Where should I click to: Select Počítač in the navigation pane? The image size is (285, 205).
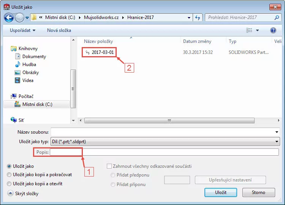click(x=26, y=96)
